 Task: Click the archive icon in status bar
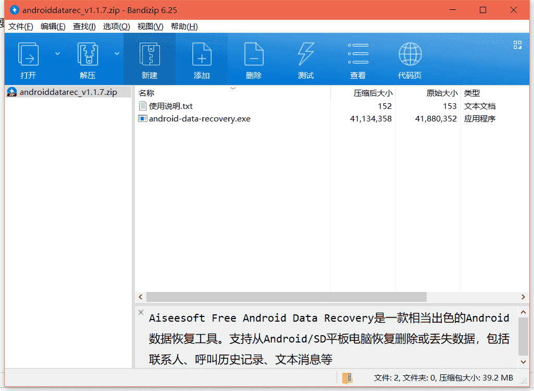(347, 378)
